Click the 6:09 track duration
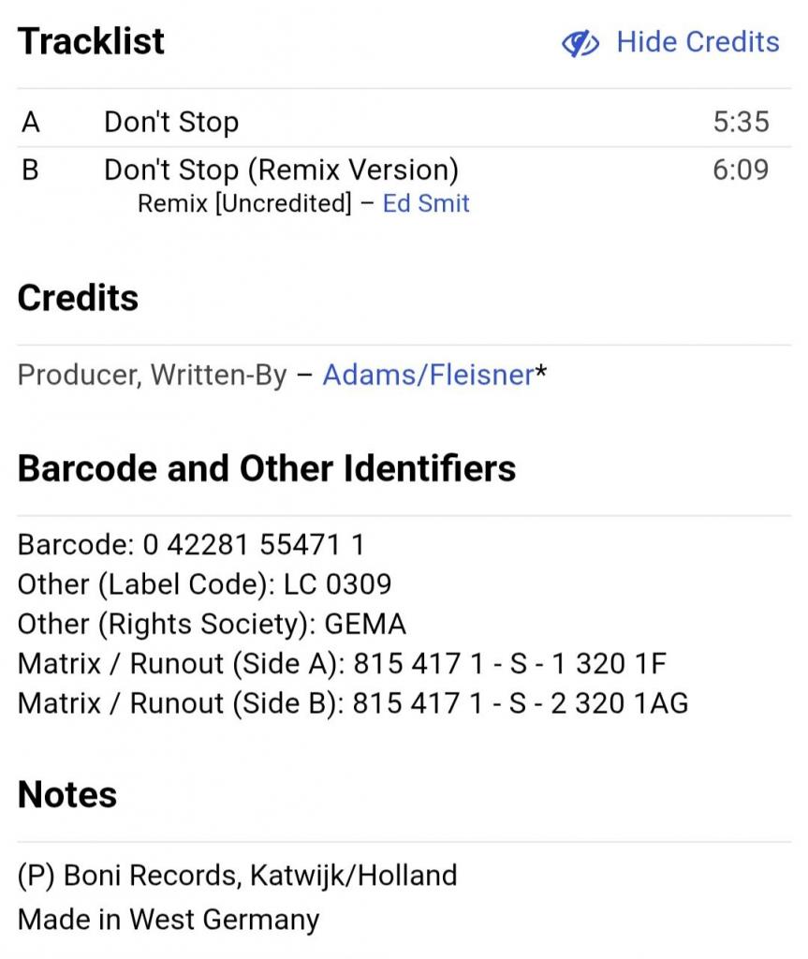The height and width of the screenshot is (959, 808). tap(741, 170)
